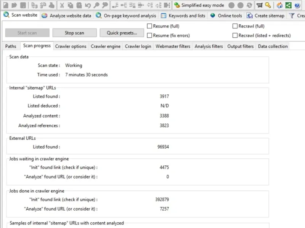The width and height of the screenshot is (305, 228).
Task: Switch to the Webmaster filters sub-tab
Action: point(173,46)
